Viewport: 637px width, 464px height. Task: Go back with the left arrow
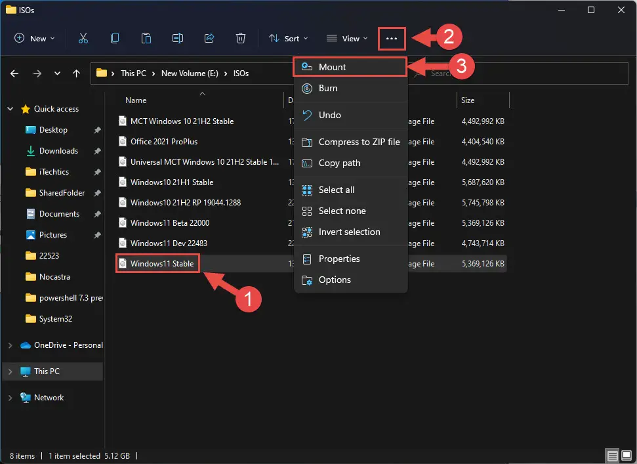pos(14,74)
